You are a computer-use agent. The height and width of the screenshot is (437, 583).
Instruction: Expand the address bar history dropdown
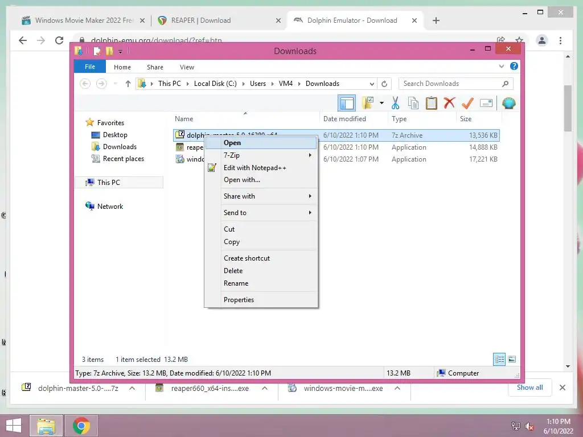(371, 84)
